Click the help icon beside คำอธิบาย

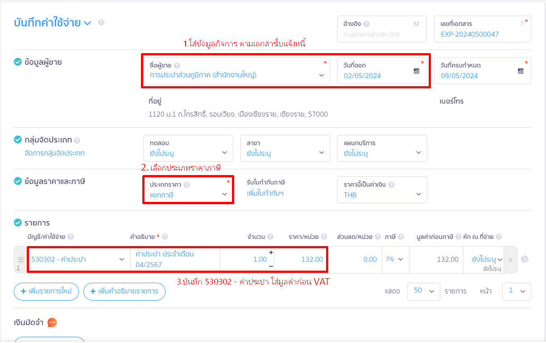(165, 237)
